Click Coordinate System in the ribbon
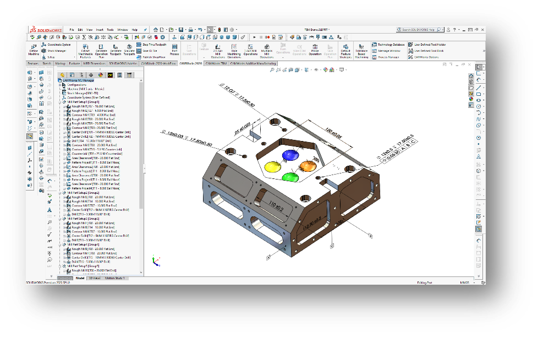The width and height of the screenshot is (538, 337). (56, 45)
